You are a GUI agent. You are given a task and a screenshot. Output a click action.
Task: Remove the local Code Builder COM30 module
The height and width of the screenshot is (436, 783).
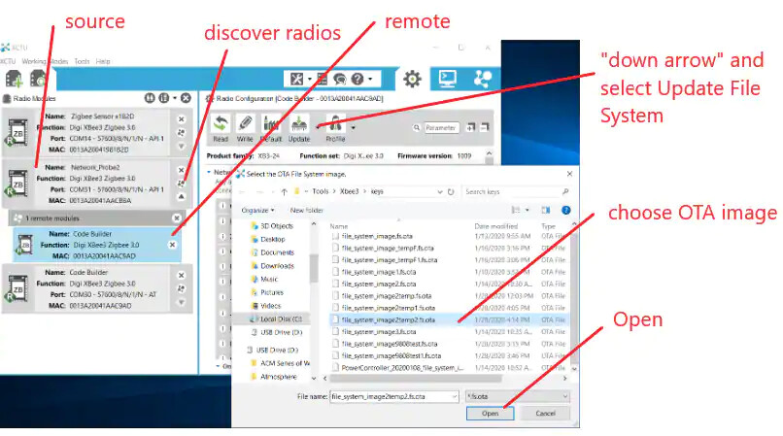(x=182, y=275)
